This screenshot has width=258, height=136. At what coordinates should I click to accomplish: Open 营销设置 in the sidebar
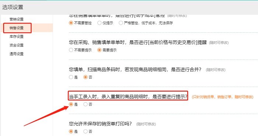tap(17, 19)
